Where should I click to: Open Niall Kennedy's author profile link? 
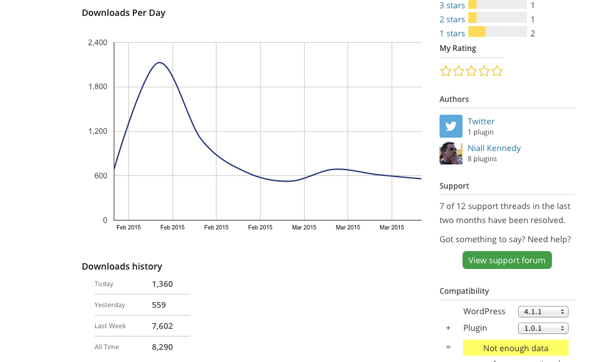(x=494, y=148)
